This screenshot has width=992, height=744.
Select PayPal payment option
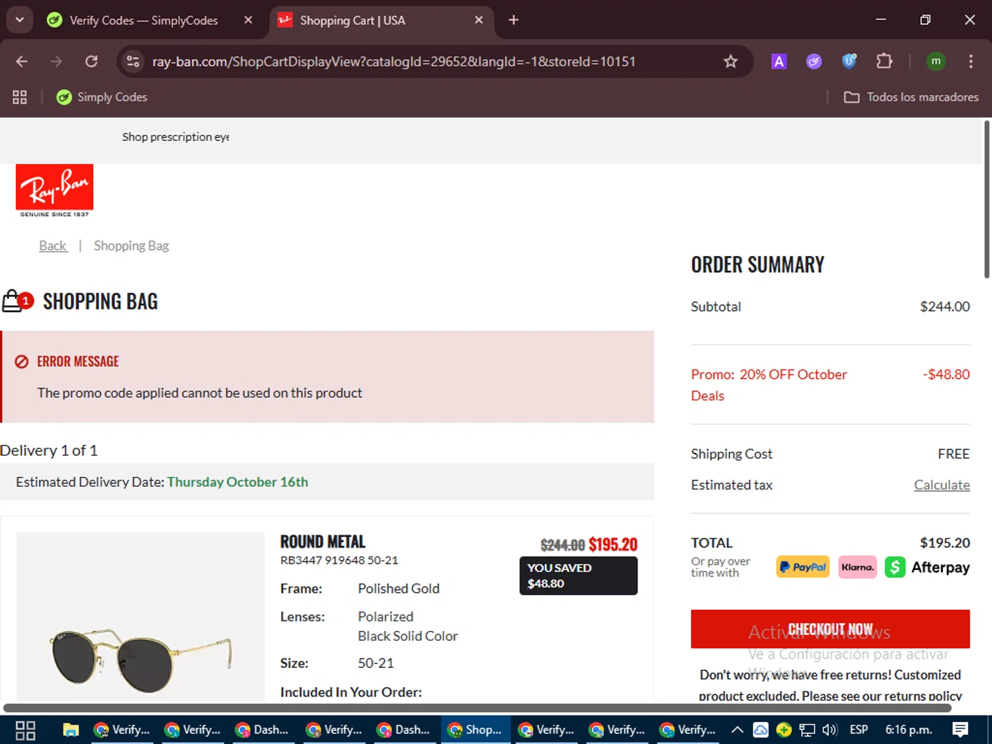(x=803, y=567)
